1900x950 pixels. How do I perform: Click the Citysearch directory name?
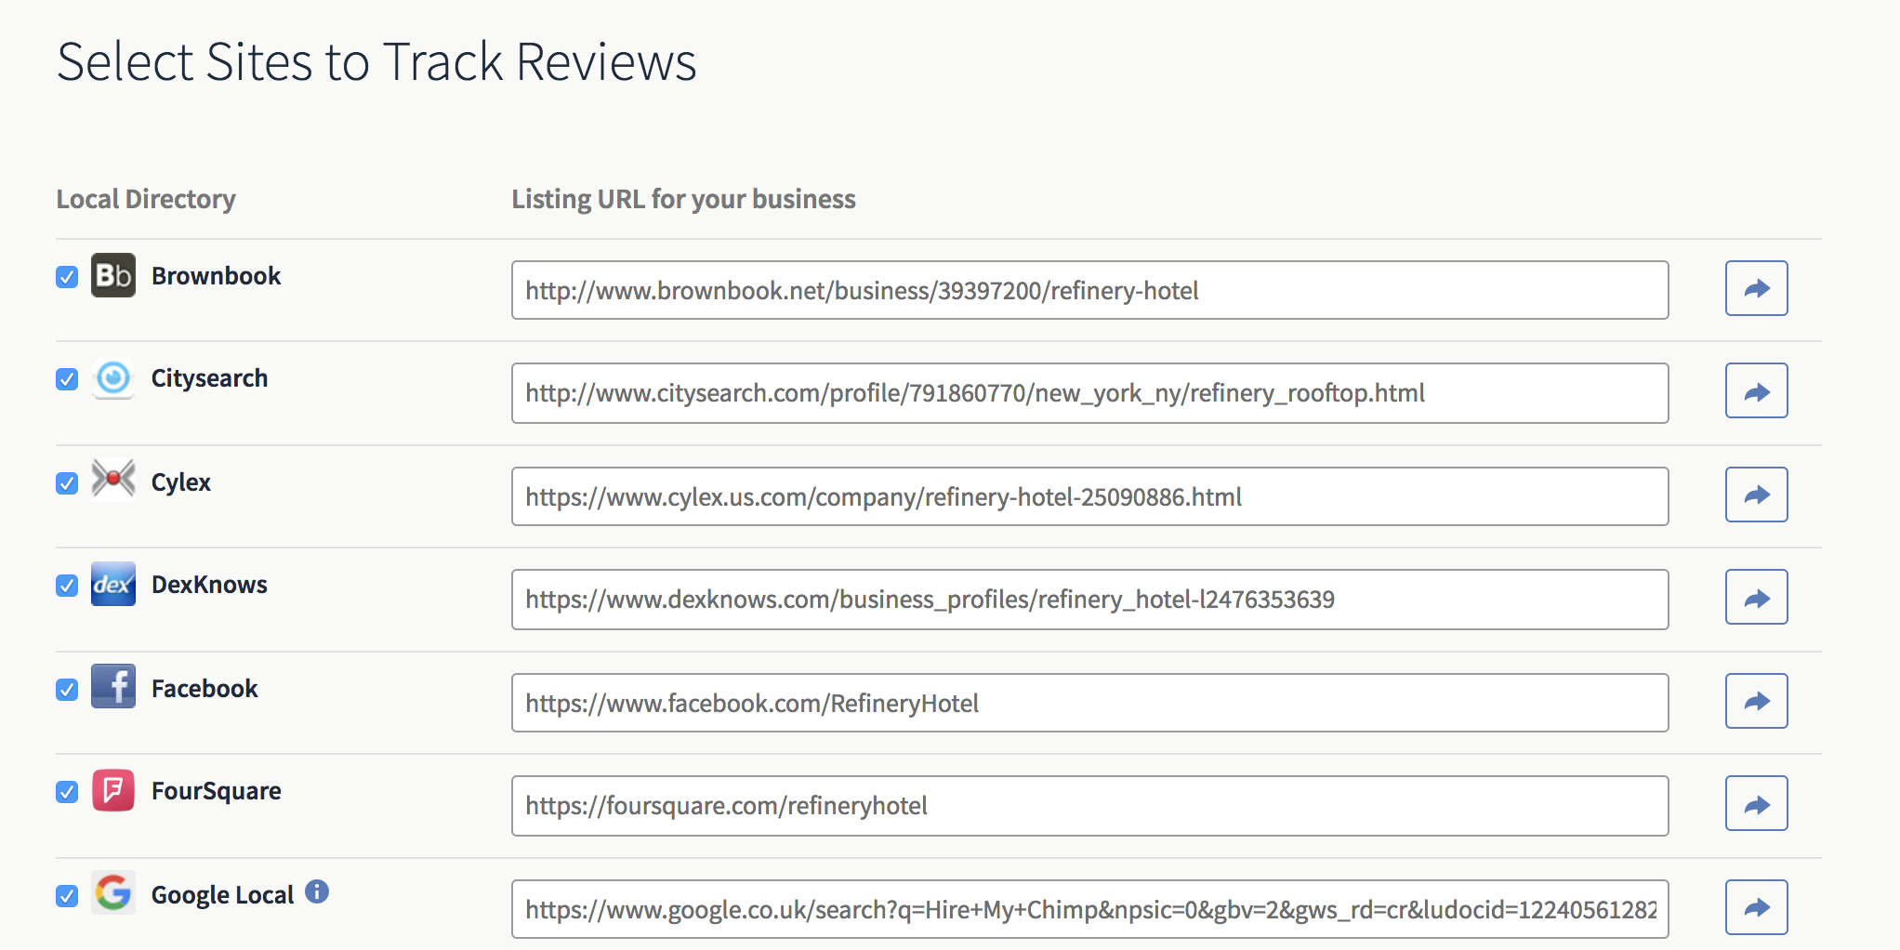(x=209, y=378)
